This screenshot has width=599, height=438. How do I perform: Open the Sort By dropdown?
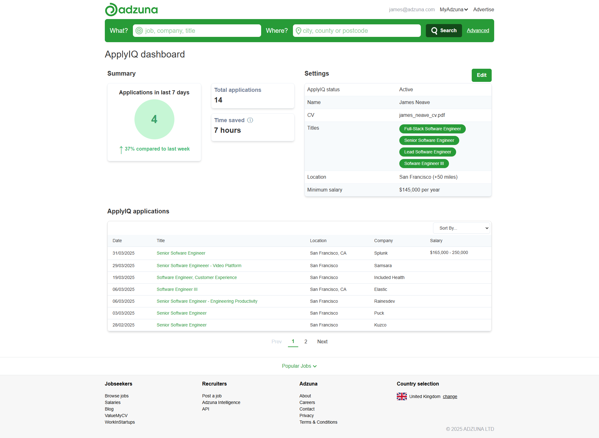coord(461,228)
